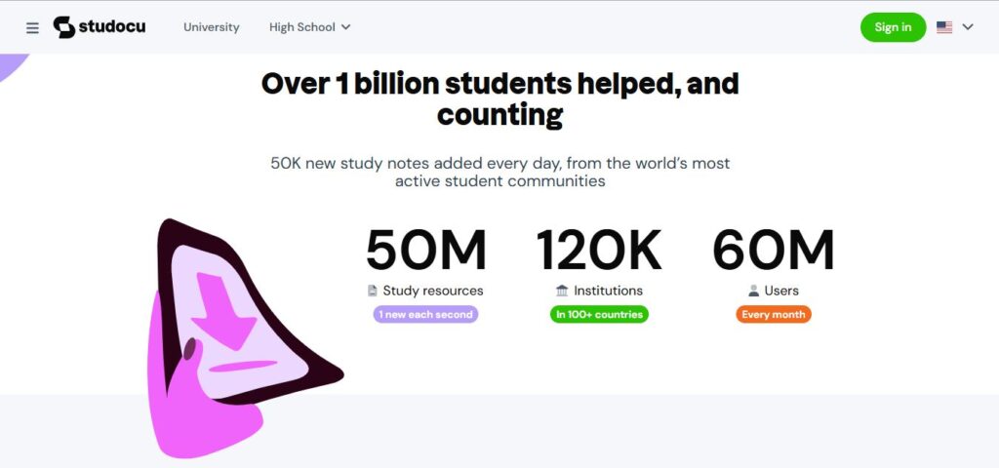Click the "1 new each second" badge
999x468 pixels.
[x=425, y=314]
